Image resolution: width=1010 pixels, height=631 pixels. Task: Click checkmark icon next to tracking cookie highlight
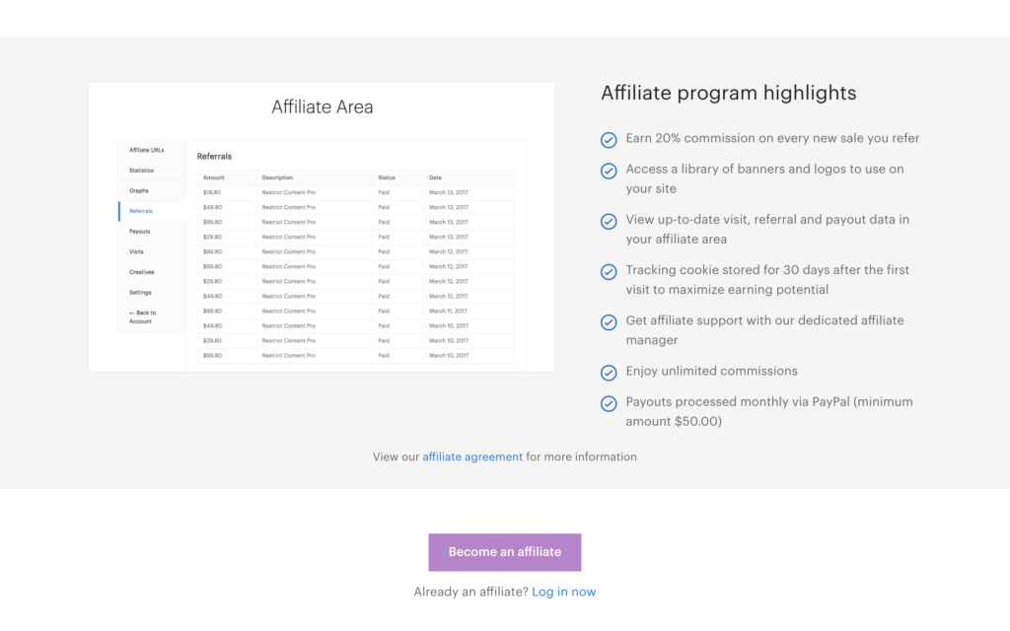click(609, 271)
